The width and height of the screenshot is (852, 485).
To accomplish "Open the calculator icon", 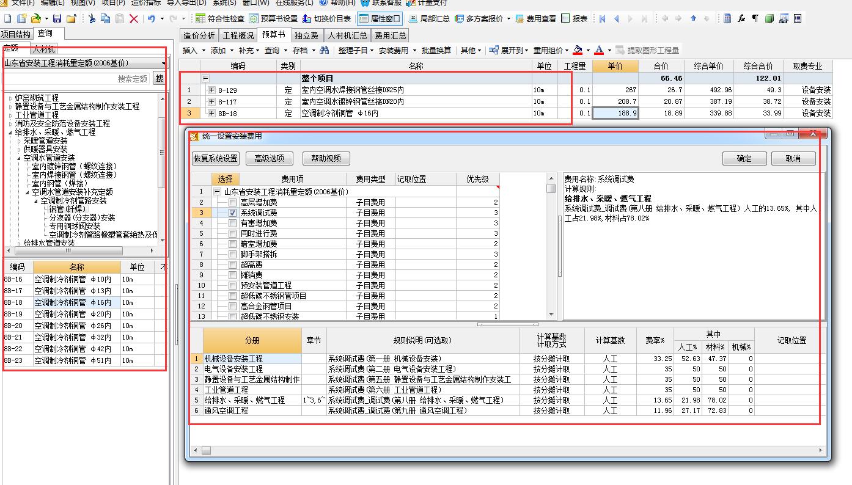I will coord(727,19).
